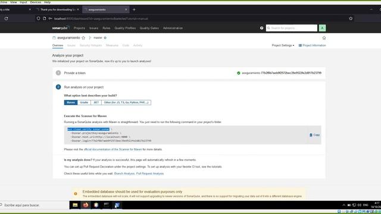This screenshot has height=214, width=381.
Task: Click the network icon in the system tray
Action: 354,205
